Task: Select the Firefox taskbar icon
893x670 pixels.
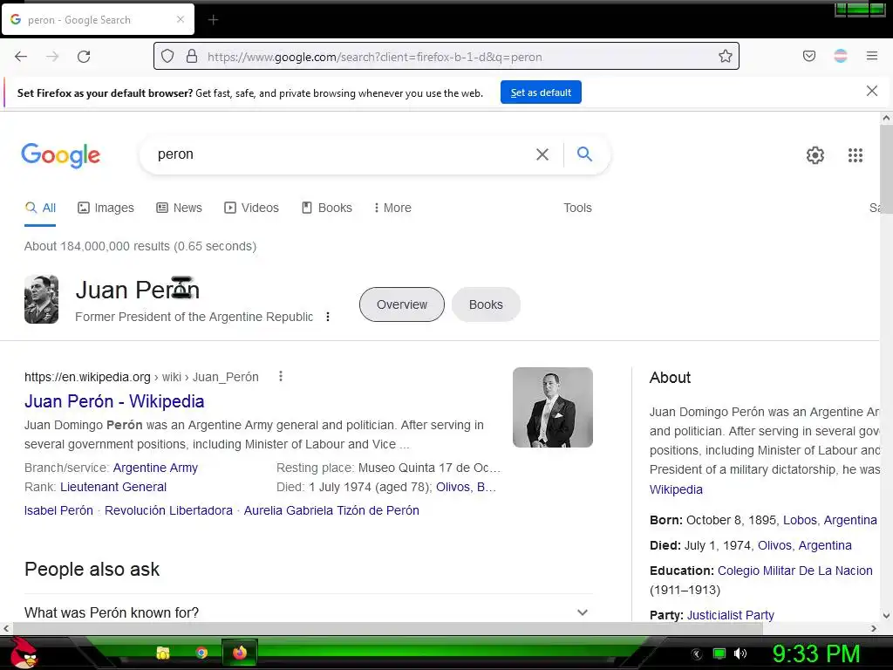Action: [x=240, y=653]
